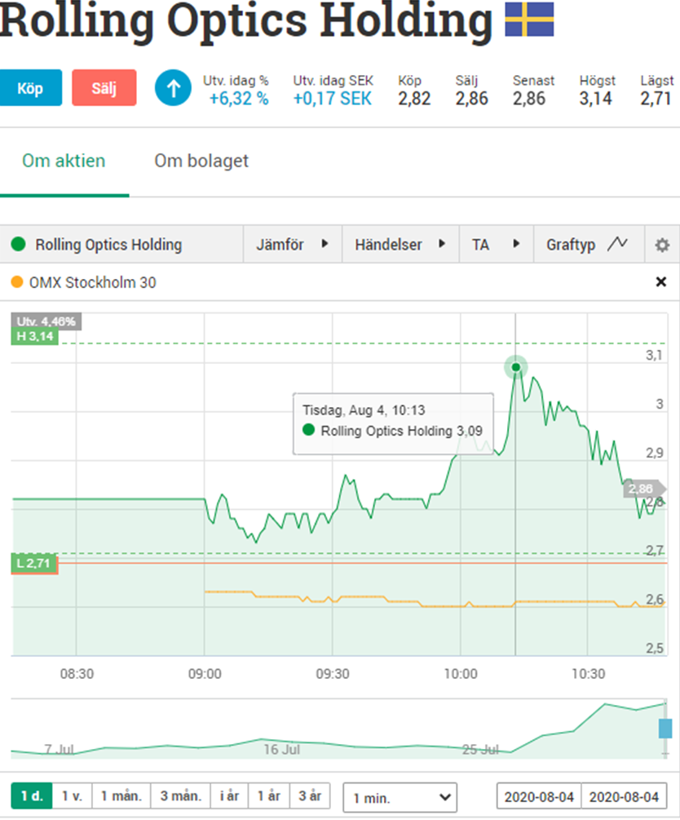This screenshot has width=680, height=820.
Task: Open chart settings gear icon
Action: tap(662, 245)
